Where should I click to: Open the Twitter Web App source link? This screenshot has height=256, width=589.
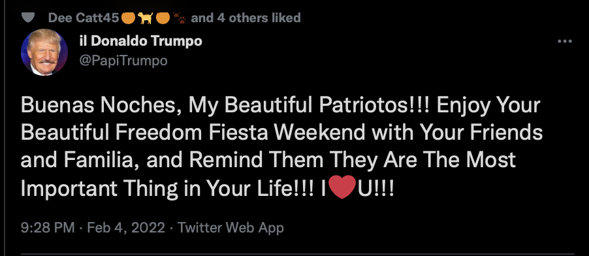pos(231,227)
